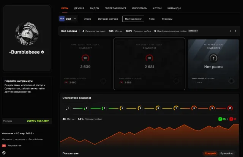Click the level 10 badge in Season 8

[149, 58]
